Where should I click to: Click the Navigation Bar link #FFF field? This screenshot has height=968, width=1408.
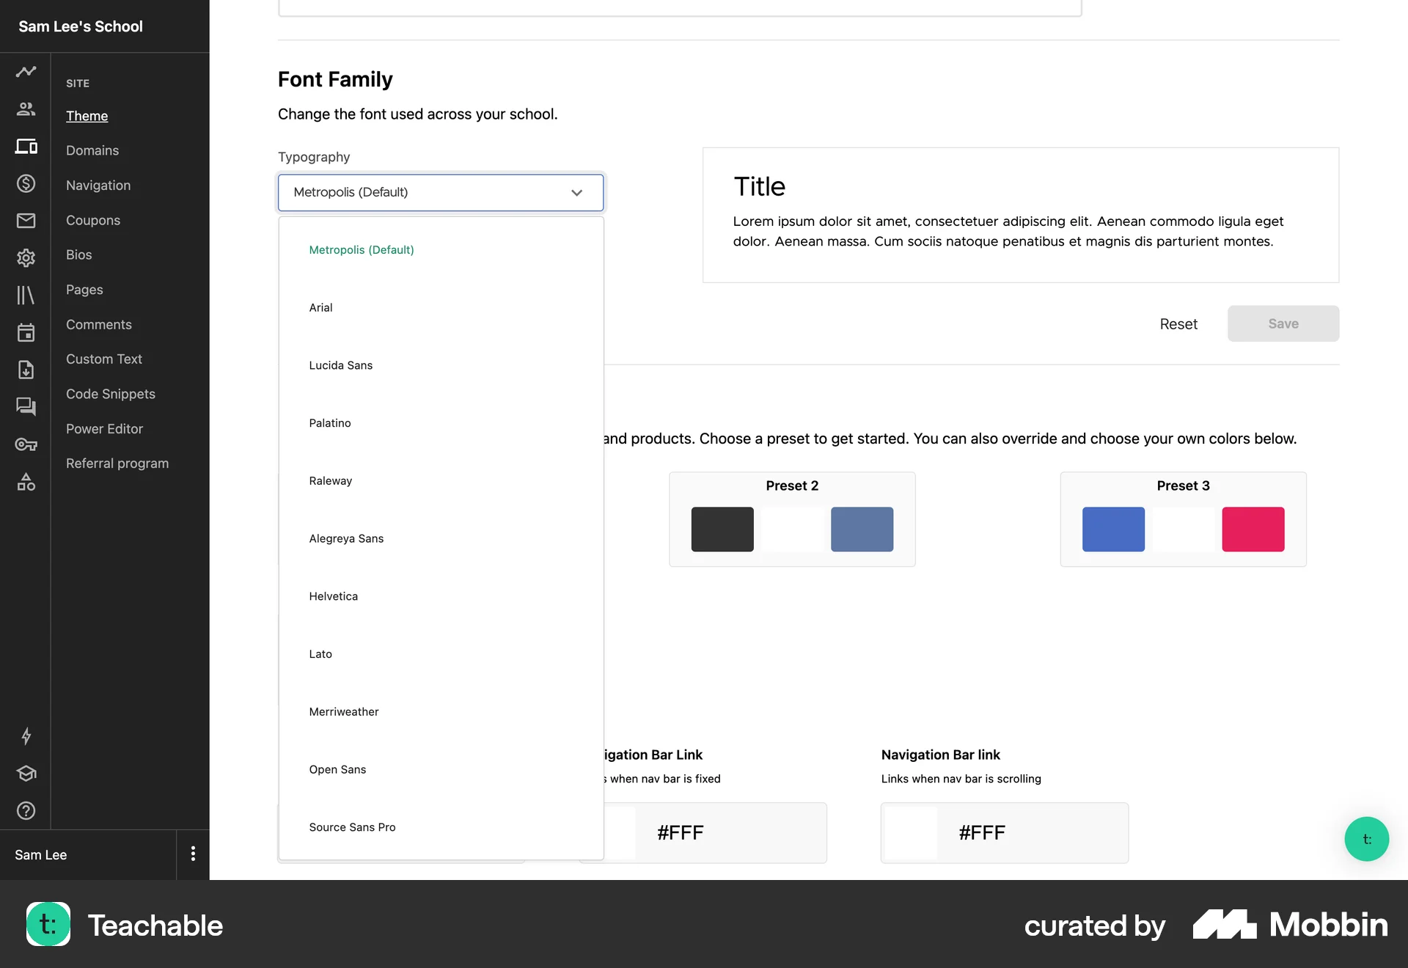tap(1004, 832)
